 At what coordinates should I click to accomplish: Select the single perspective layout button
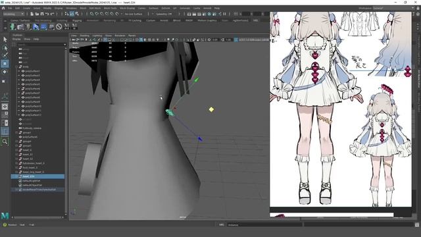click(x=5, y=107)
